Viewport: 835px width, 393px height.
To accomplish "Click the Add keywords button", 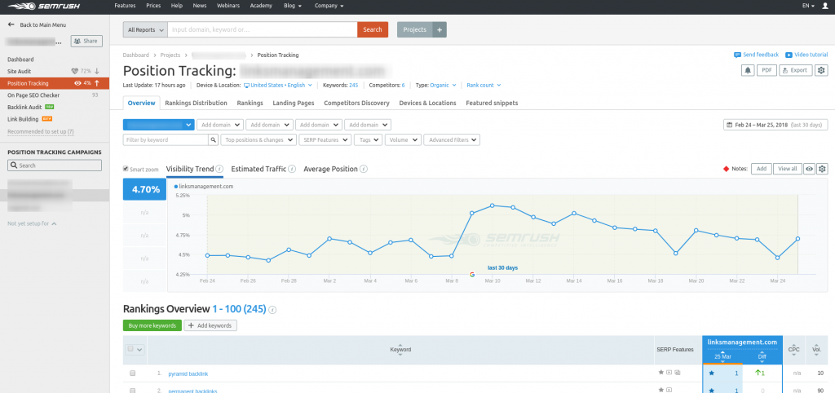I will click(x=210, y=325).
